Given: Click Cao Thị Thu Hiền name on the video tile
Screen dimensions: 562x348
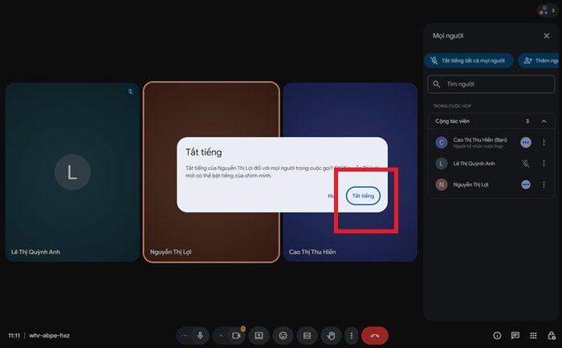Looking at the screenshot, I should (x=312, y=252).
